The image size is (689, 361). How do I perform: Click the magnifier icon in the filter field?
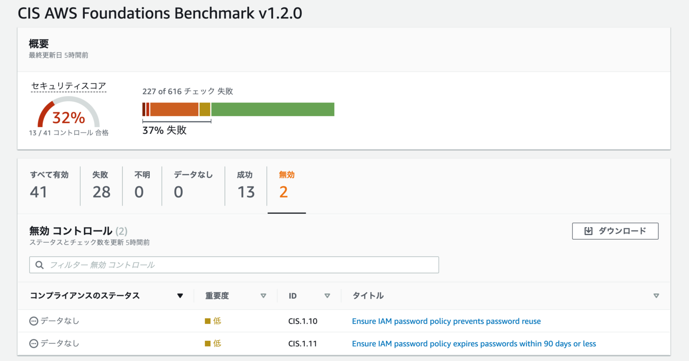pyautogui.click(x=39, y=265)
